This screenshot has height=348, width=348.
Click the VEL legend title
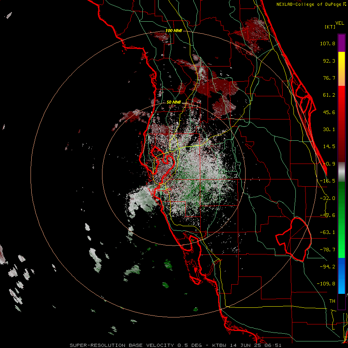coord(339,23)
